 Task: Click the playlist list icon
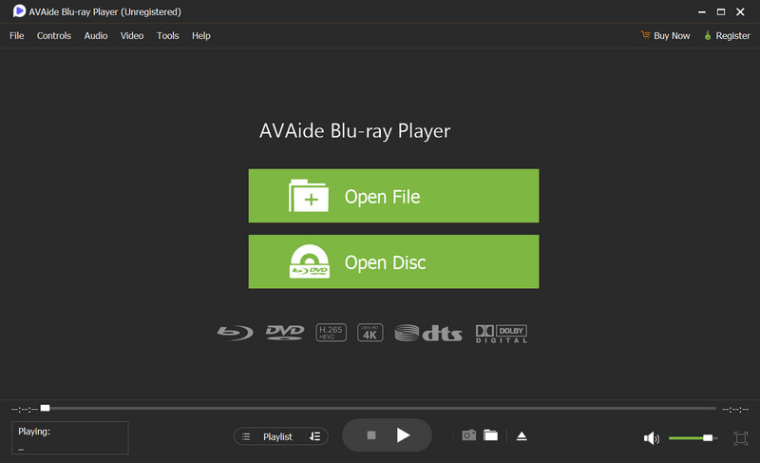click(246, 436)
